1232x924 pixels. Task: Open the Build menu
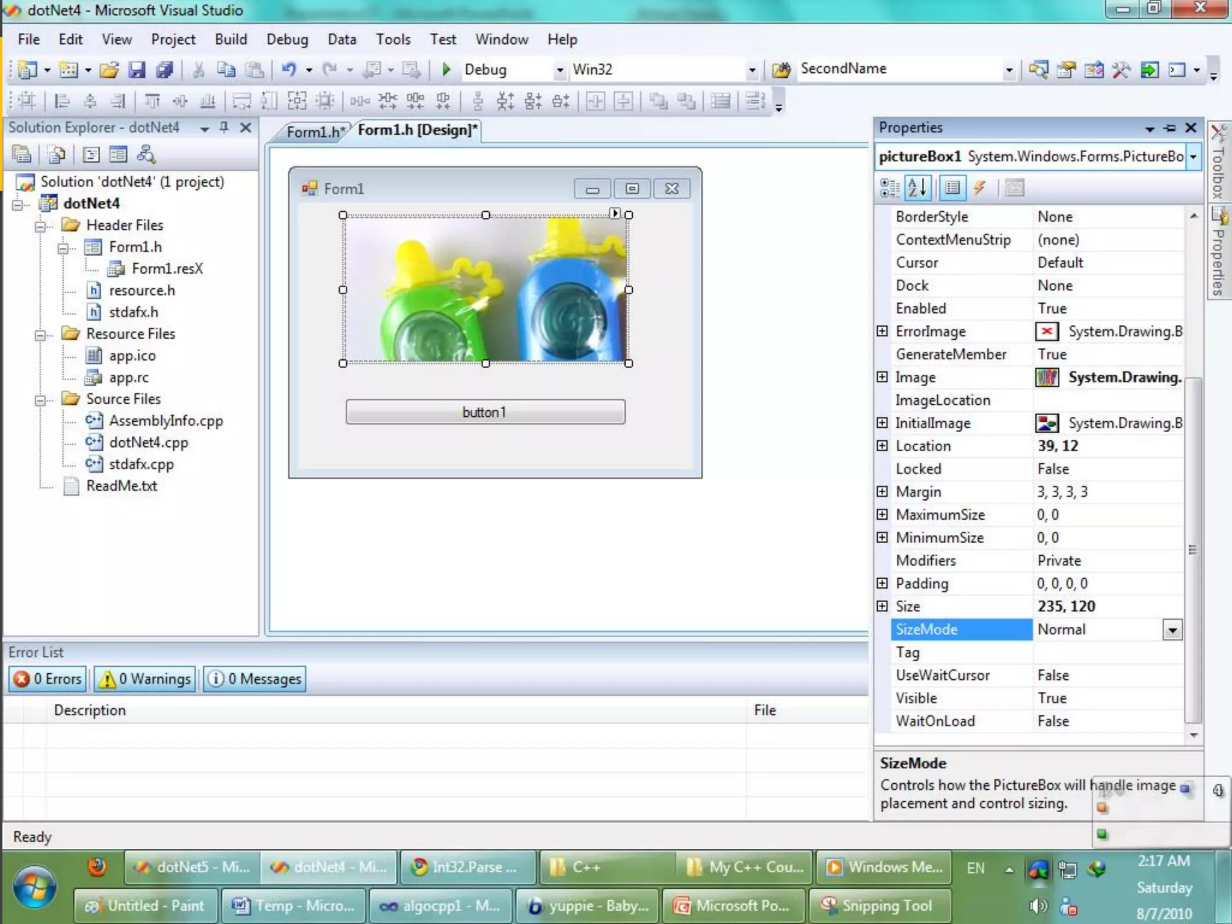pyautogui.click(x=230, y=40)
